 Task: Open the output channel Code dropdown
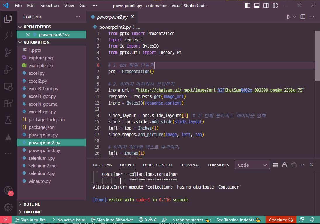click(x=252, y=165)
